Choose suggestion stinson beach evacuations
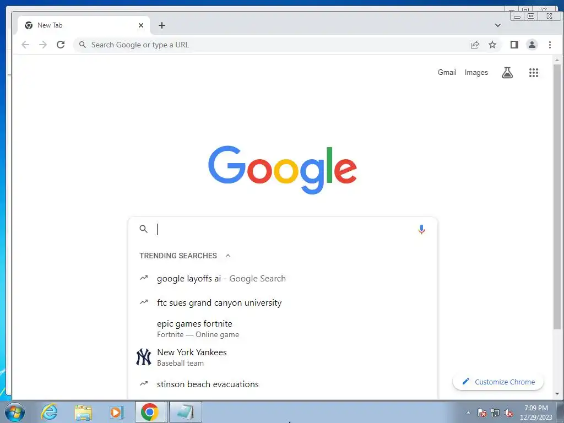 pyautogui.click(x=283, y=384)
